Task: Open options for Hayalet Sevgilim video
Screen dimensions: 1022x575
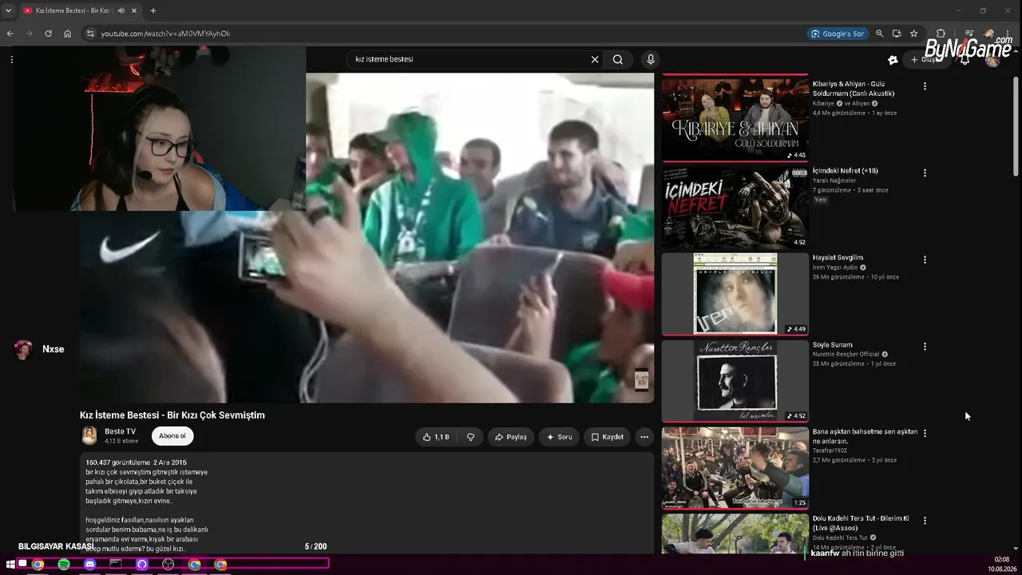Action: [925, 260]
